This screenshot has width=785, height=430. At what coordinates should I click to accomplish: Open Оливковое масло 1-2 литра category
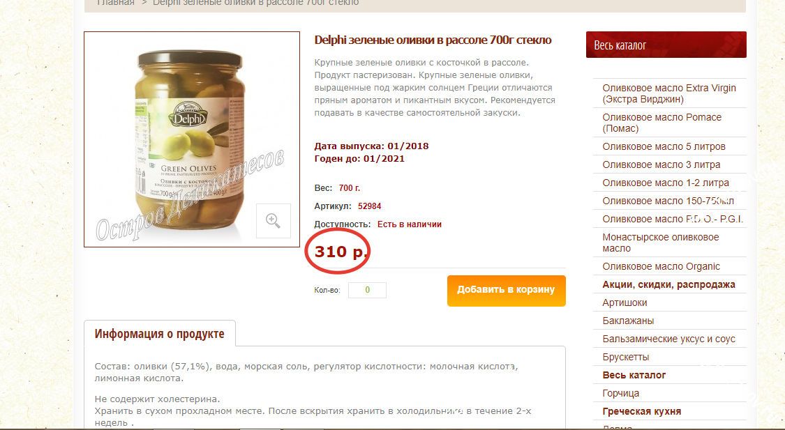click(666, 183)
